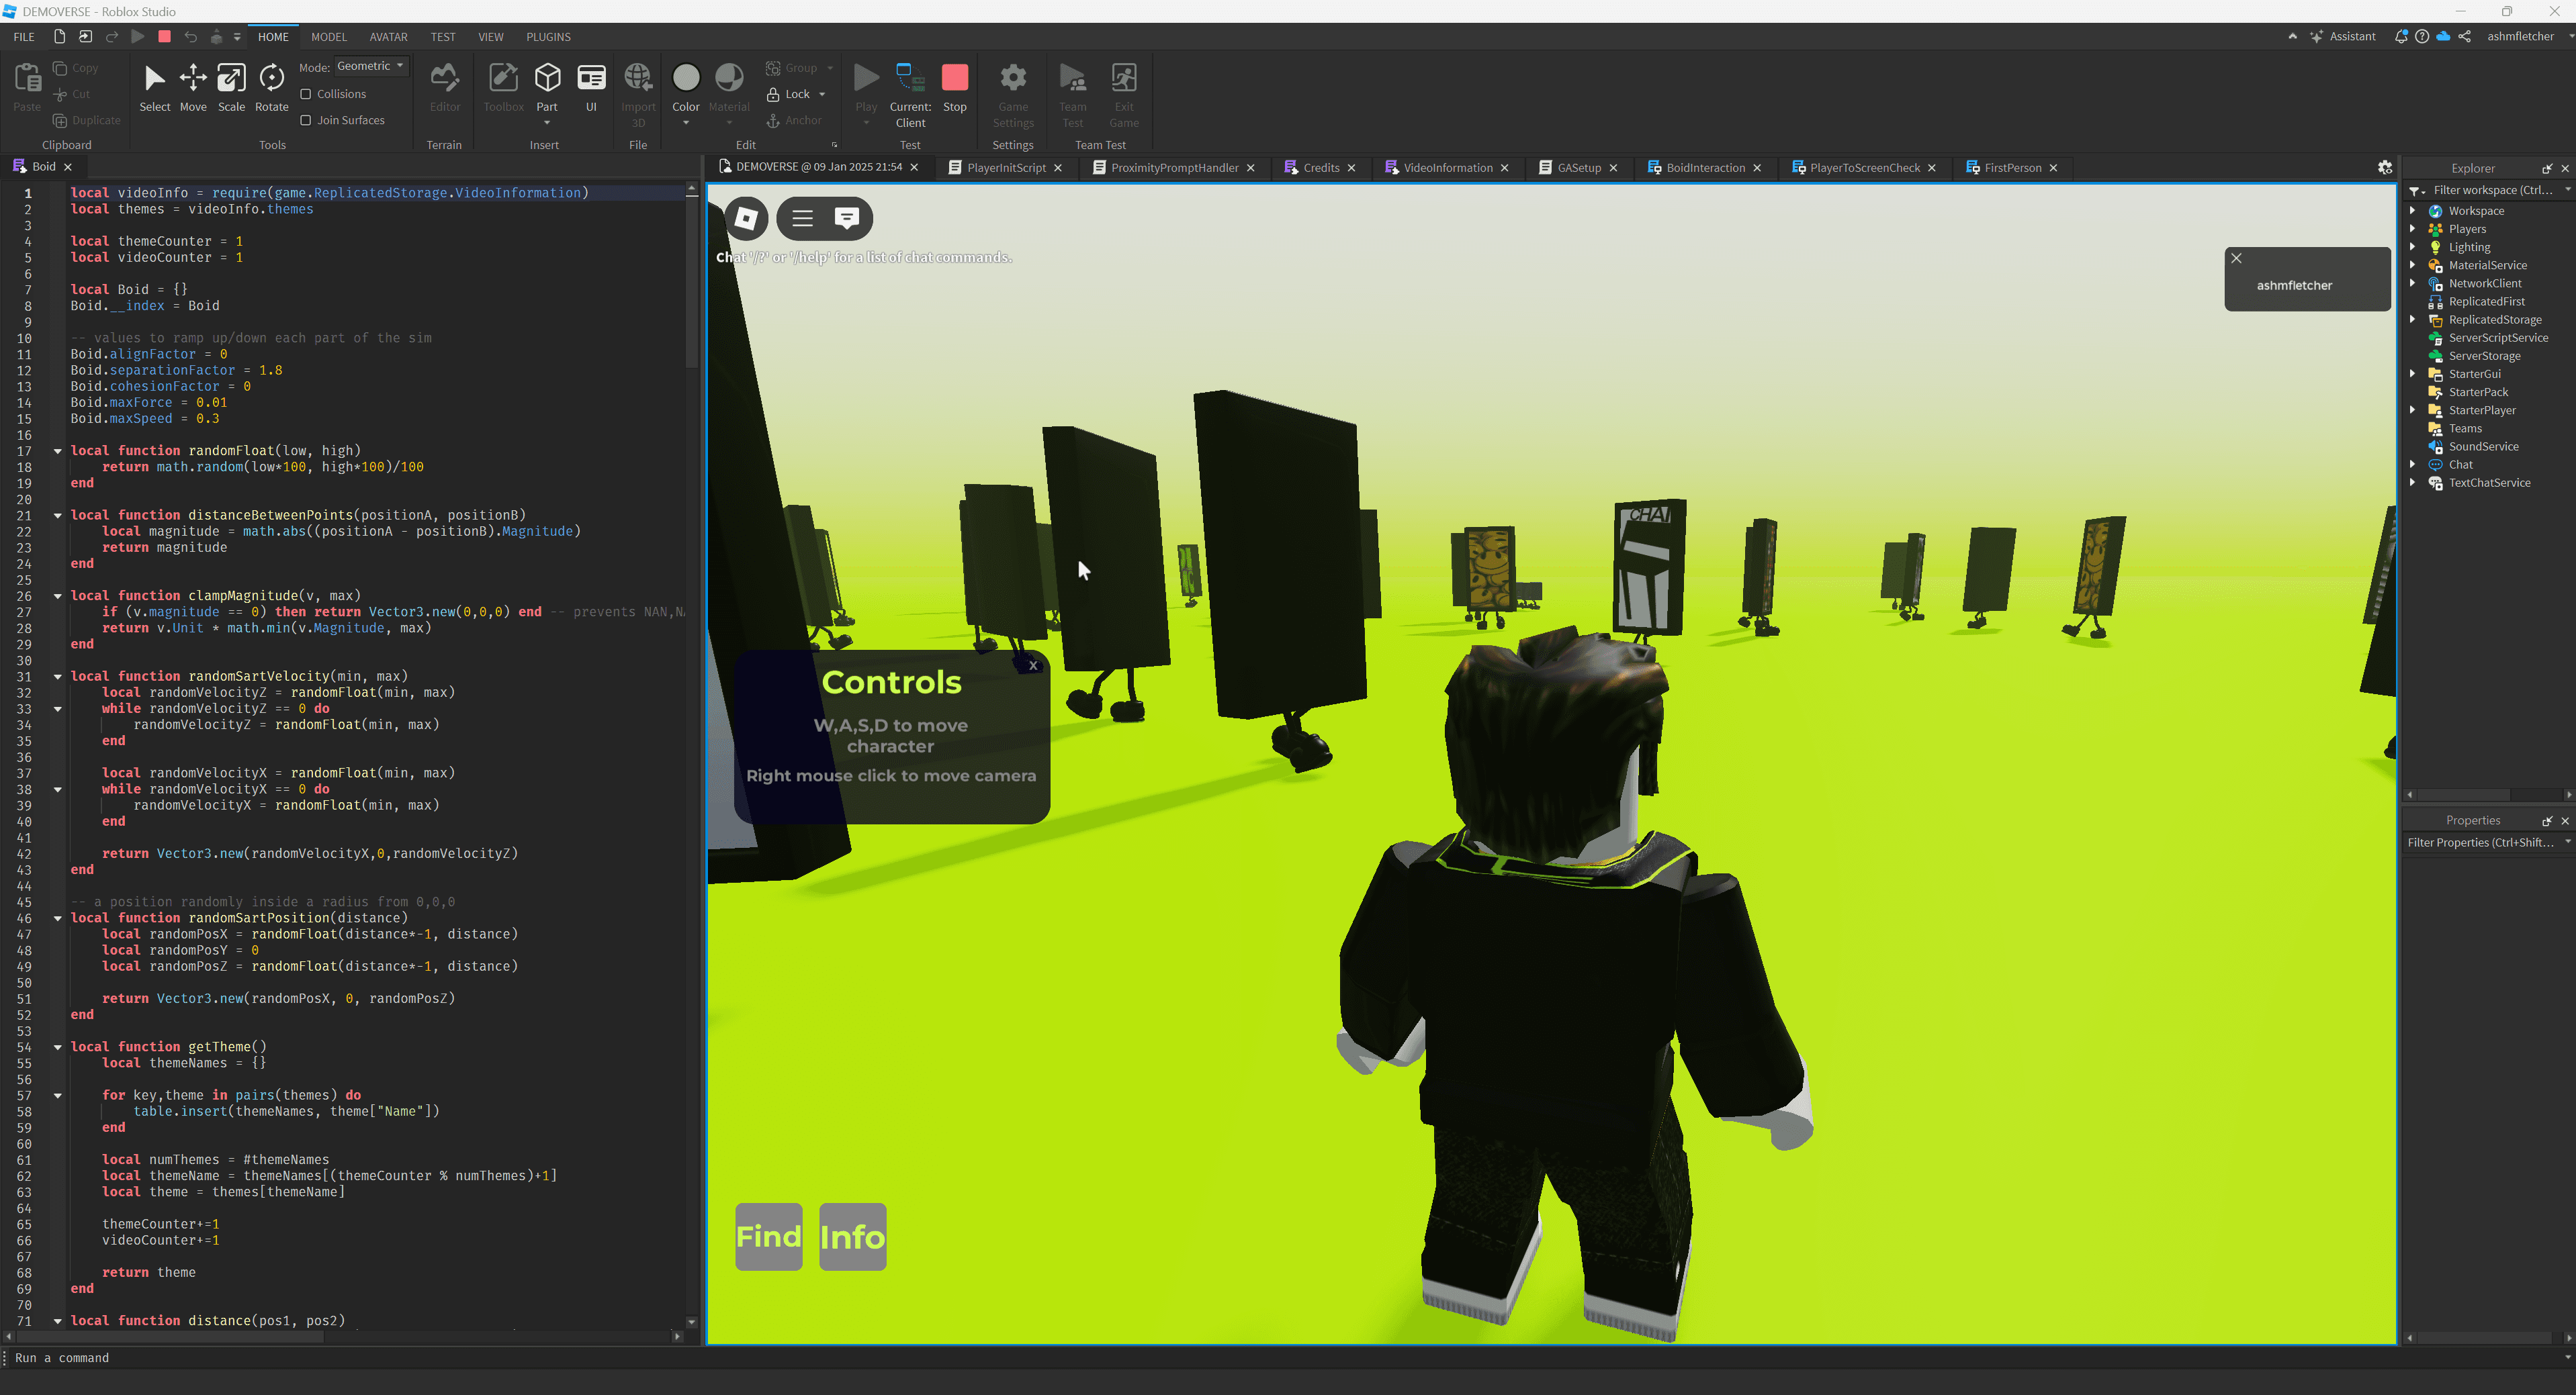Open the Material picker
Screen dimensions: 2576x1395
click(x=729, y=88)
